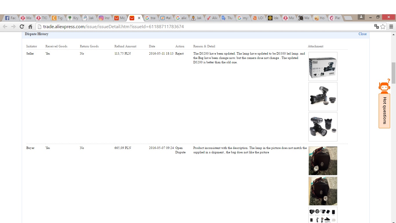Screen dimensions: 396x223
Task: Click the '665,09 PLN' refund amount
Action: pos(123,148)
